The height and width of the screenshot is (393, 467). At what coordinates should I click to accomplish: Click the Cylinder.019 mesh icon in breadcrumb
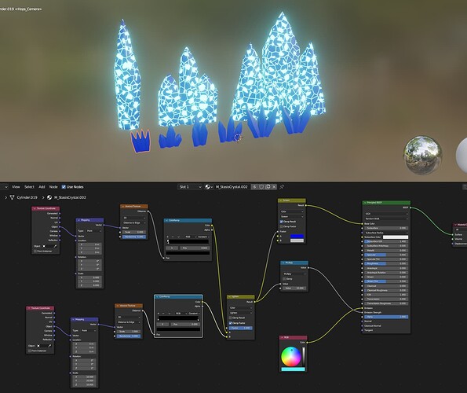click(x=12, y=197)
